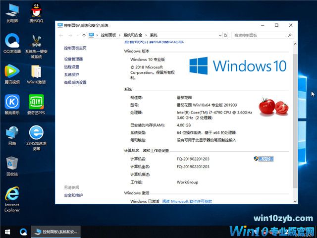Open the recent locations dropdown arrow
Screen dimensions: 317x238
[77, 35]
